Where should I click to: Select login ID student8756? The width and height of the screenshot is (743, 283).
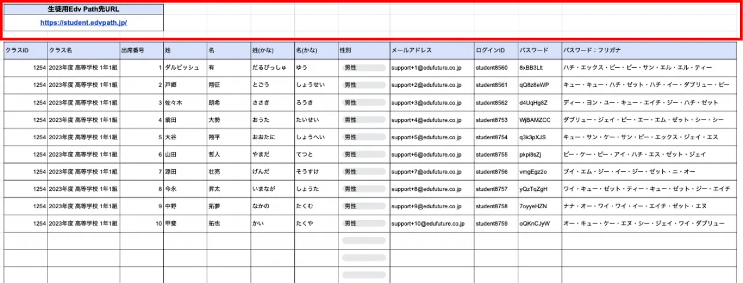(x=496, y=172)
